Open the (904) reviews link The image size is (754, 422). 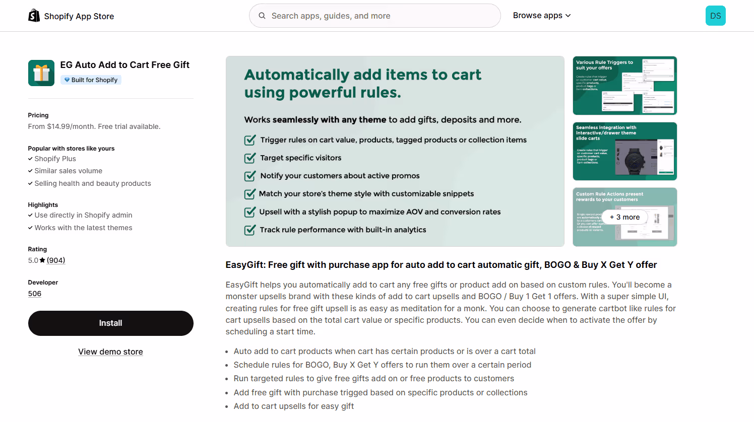pos(56,260)
